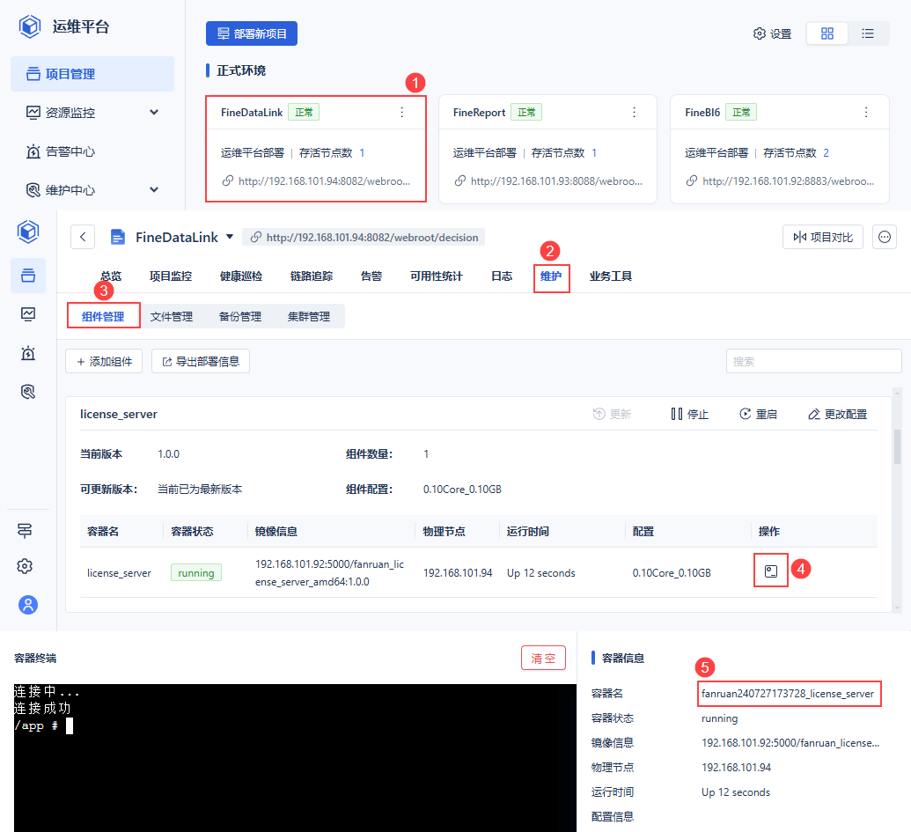911x832 pixels.
Task: Open the container terminal icon in 操作
Action: tap(771, 571)
